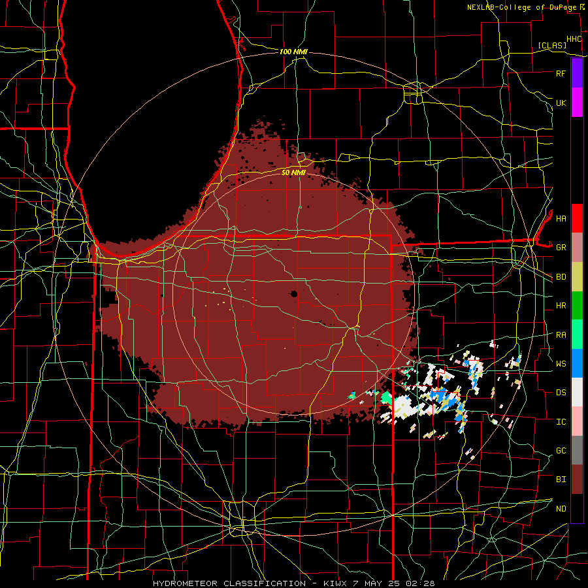The width and height of the screenshot is (588, 588).
Task: Click the IC light pink legend swatch
Action: [577, 421]
